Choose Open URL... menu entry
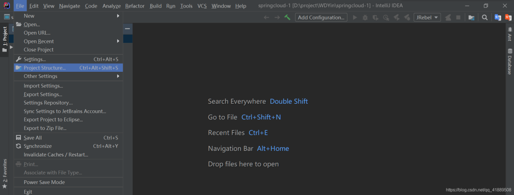This screenshot has height=195, width=514. click(68, 33)
